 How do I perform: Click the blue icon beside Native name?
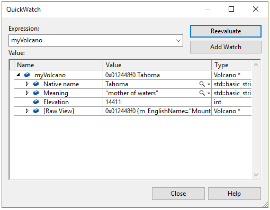36,84
